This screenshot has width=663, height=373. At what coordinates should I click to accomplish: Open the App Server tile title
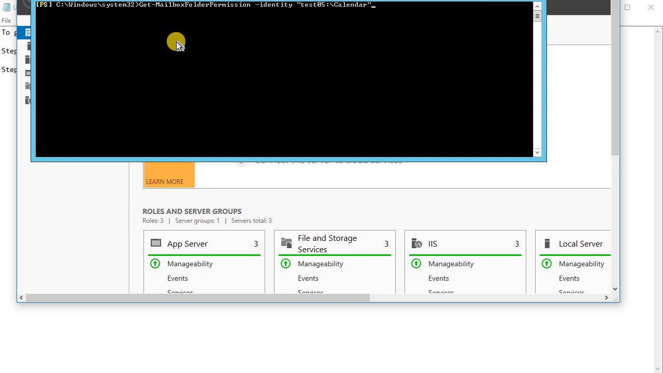click(x=187, y=244)
